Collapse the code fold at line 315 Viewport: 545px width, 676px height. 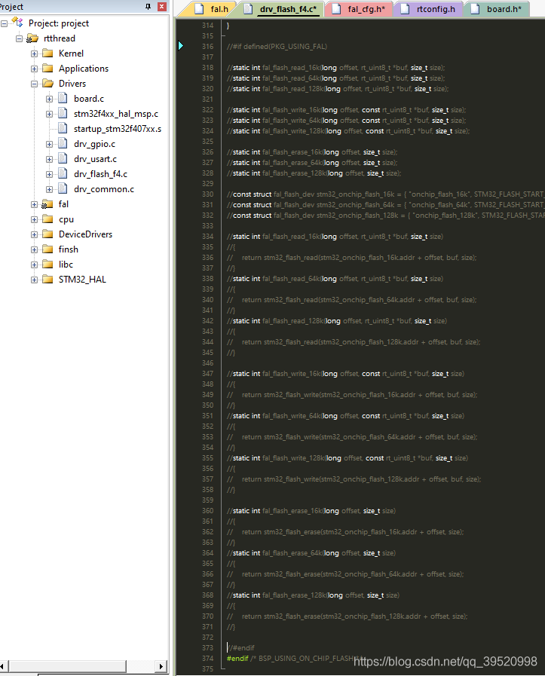click(x=223, y=35)
